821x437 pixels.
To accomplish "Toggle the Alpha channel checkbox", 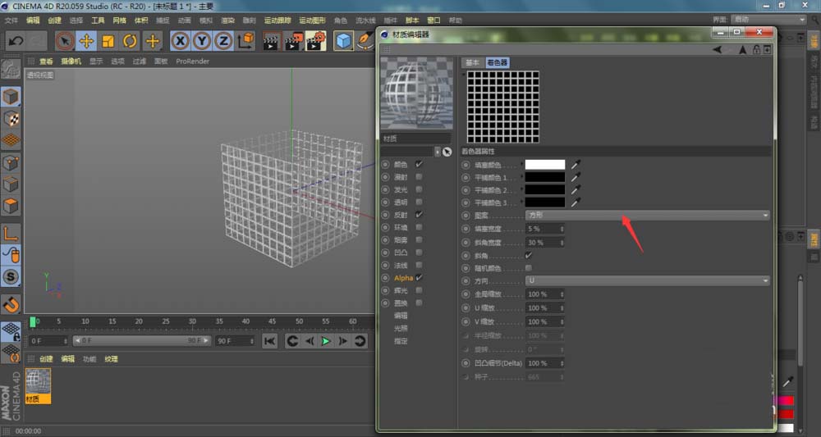I will (419, 278).
